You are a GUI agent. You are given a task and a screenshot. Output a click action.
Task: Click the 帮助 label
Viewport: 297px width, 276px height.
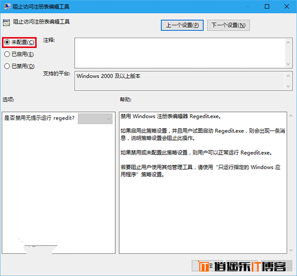pos(126,99)
